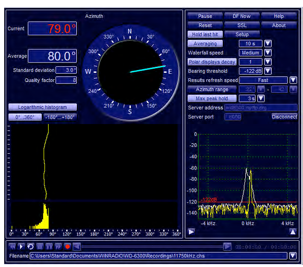303x267 pixels.
Task: Click the DF Now button
Action: pos(242,16)
